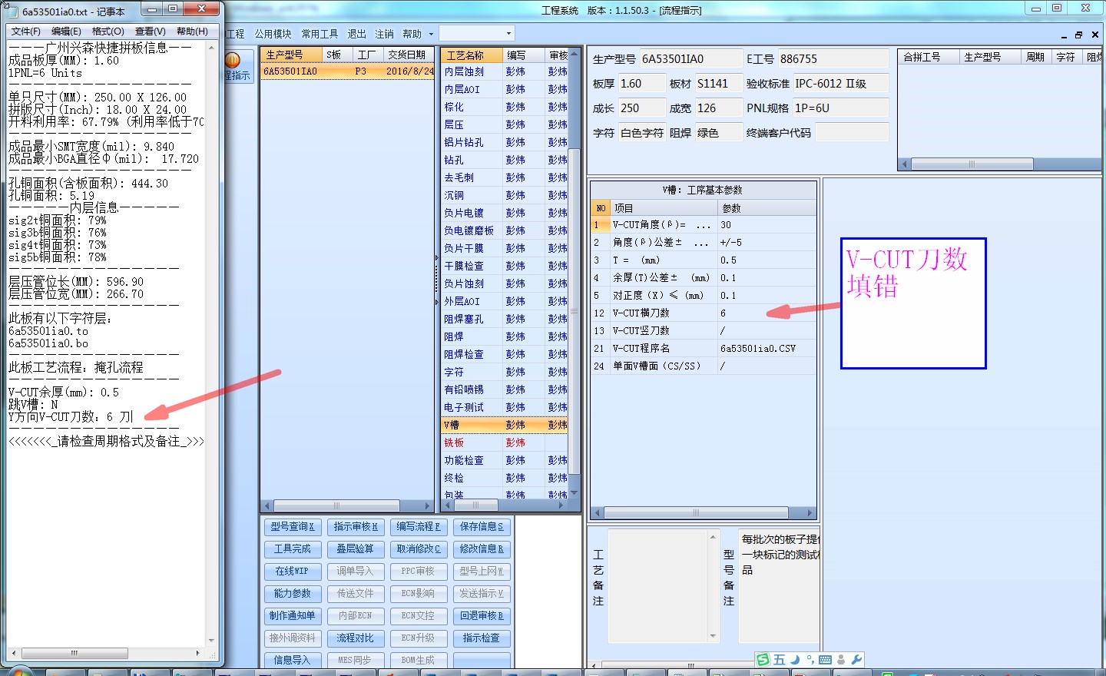This screenshot has height=676, width=1106.
Task: Click the 退出 menu item
Action: tap(356, 34)
